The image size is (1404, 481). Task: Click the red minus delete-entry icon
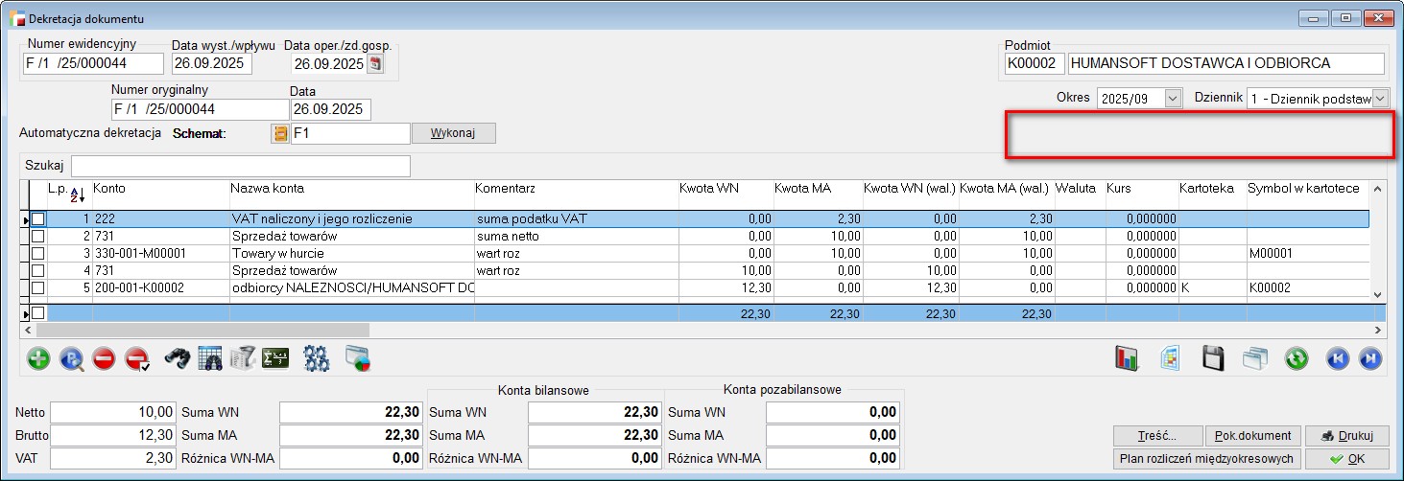pyautogui.click(x=104, y=359)
